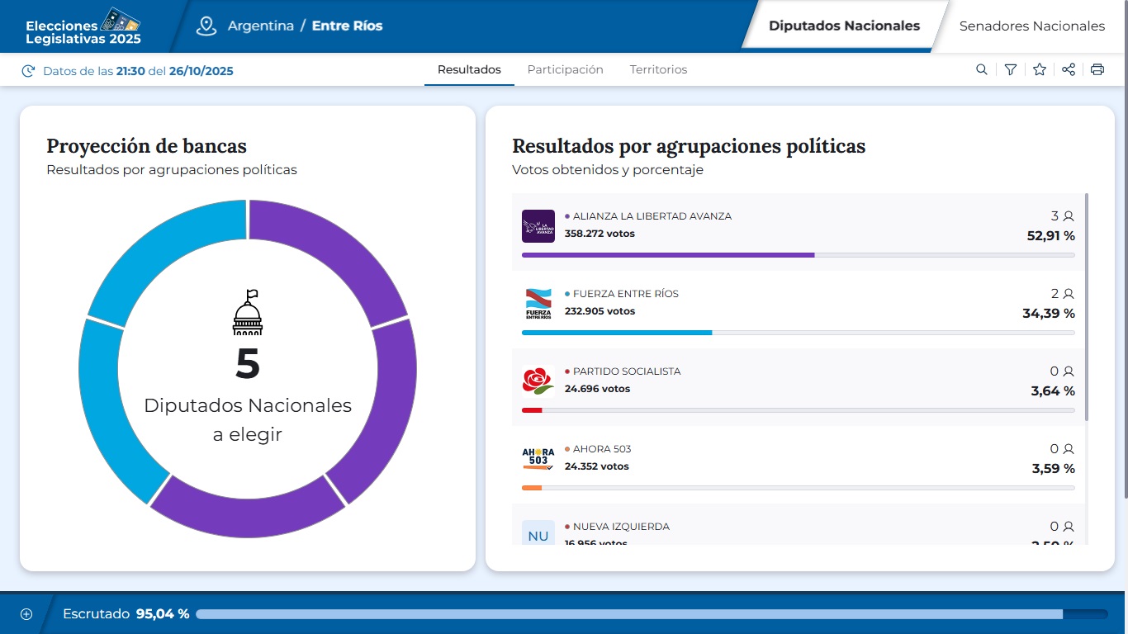Click the print results icon
1128x634 pixels.
[1097, 69]
